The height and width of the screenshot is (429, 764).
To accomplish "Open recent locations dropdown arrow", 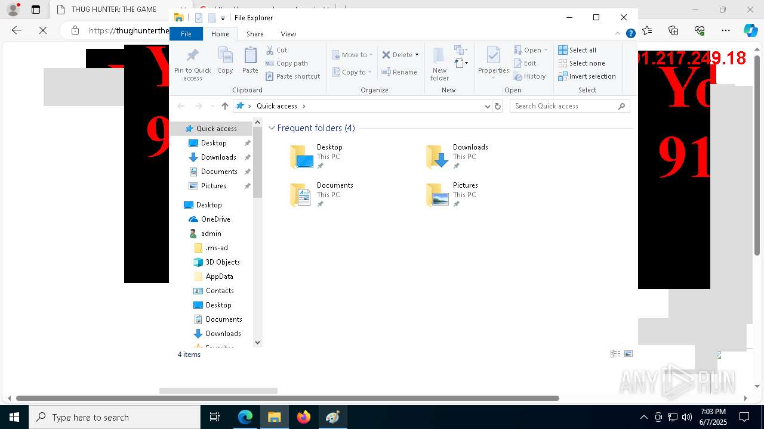I will tap(212, 106).
